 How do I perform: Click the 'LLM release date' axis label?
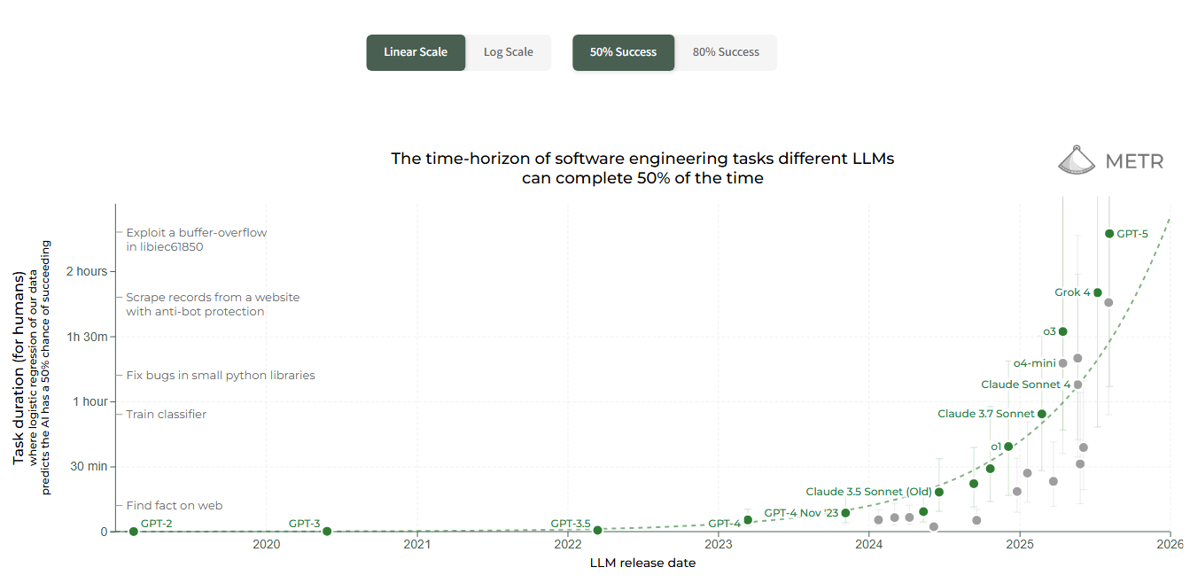pyautogui.click(x=642, y=564)
